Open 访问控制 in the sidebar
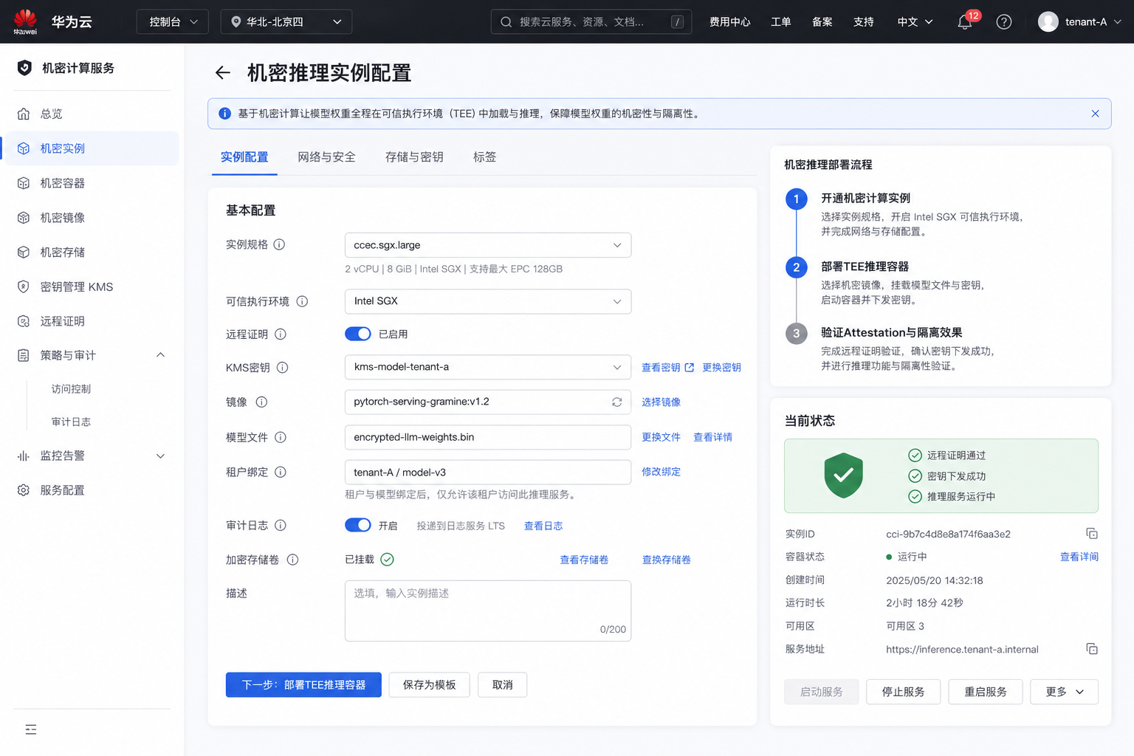Screen dimensions: 1134x756 pos(71,389)
